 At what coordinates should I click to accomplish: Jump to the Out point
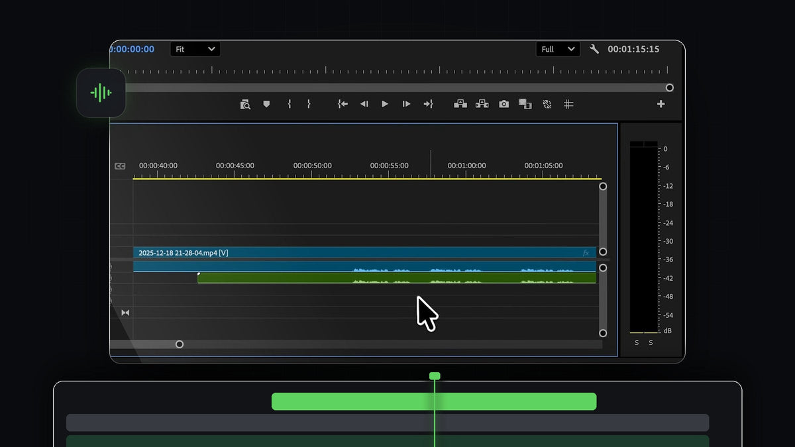pos(428,104)
